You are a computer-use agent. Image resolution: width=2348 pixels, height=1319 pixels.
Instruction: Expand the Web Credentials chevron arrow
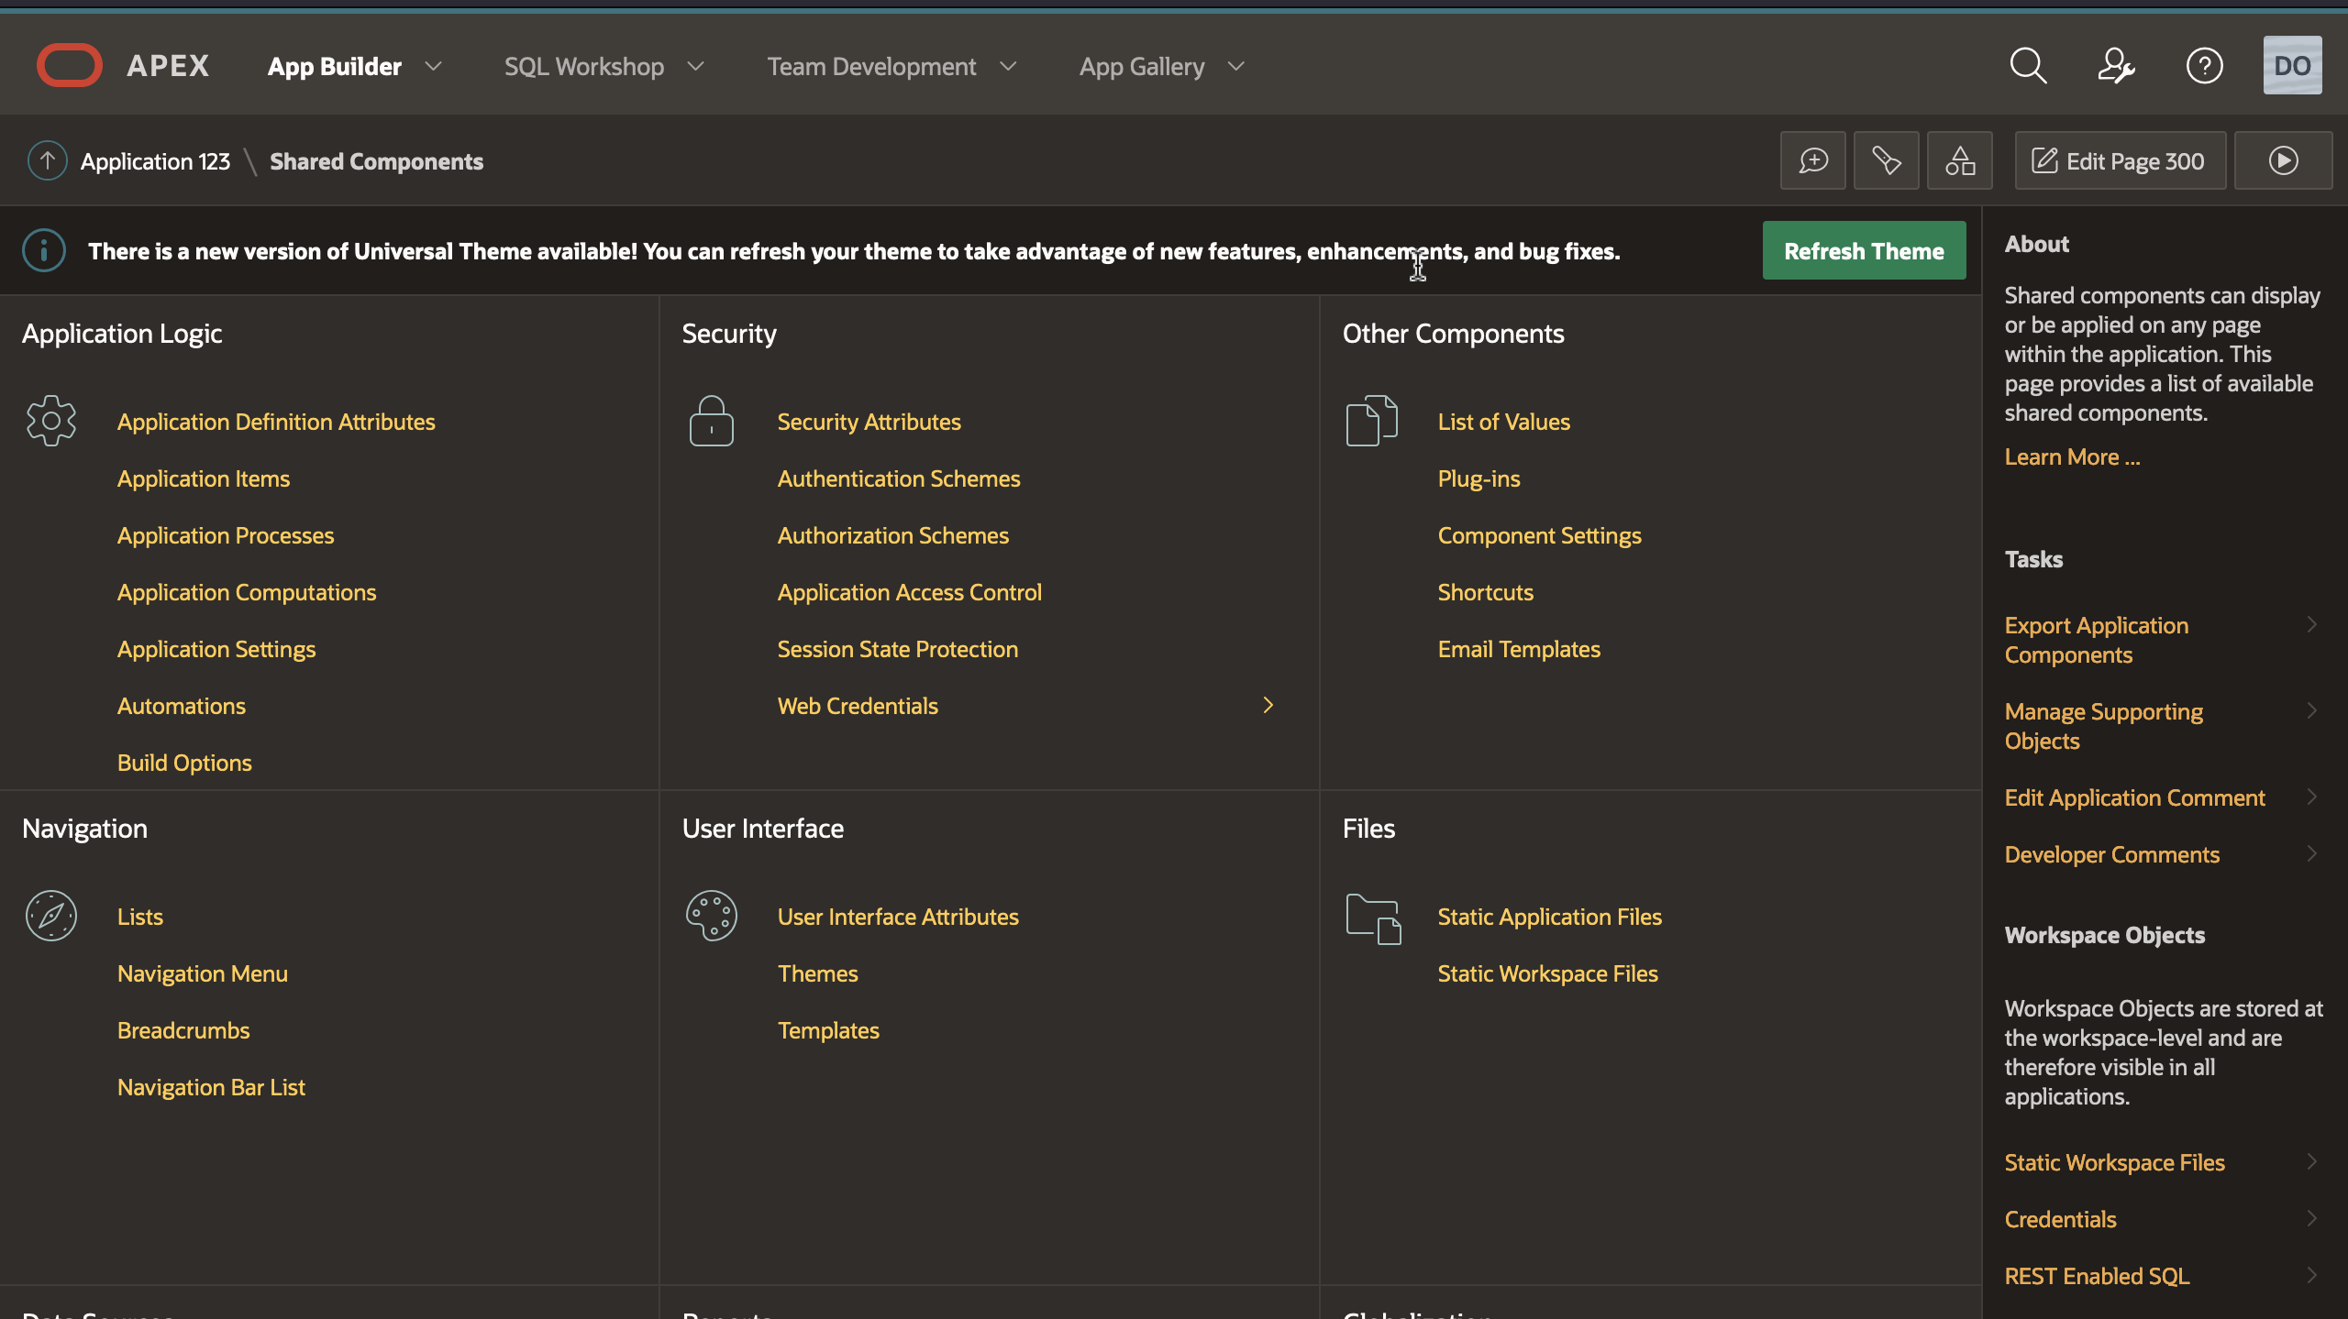[x=1268, y=705]
